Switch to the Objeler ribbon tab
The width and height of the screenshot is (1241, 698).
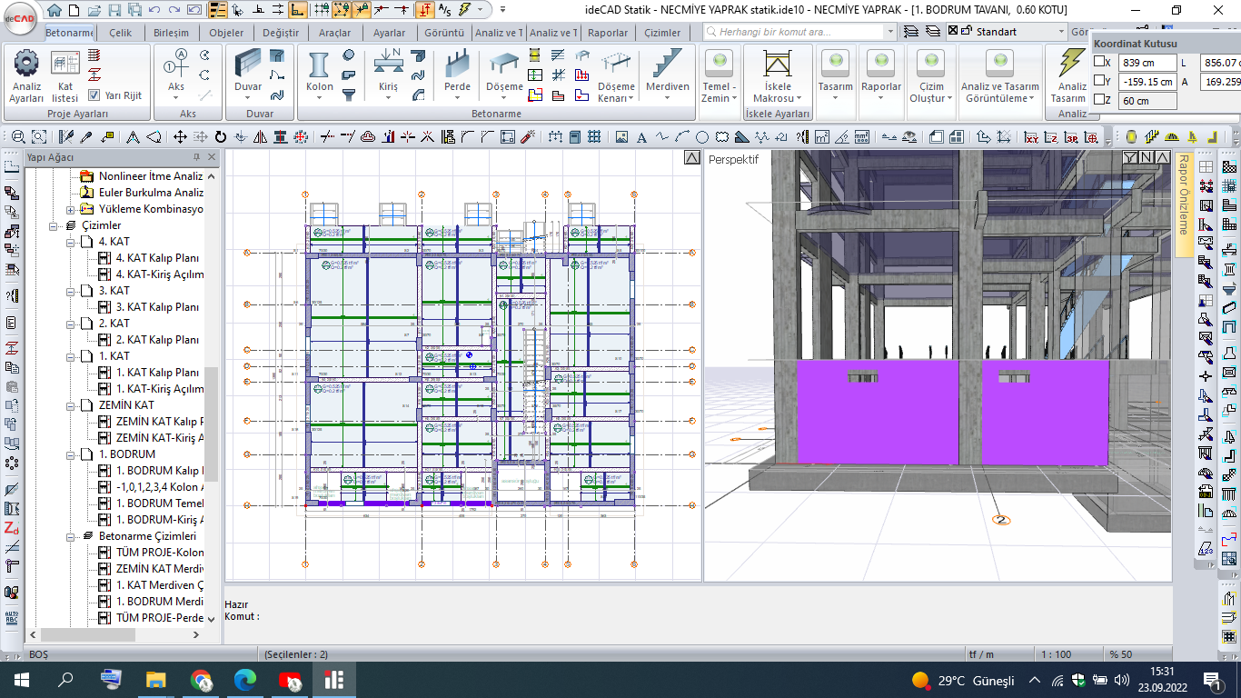pos(226,32)
